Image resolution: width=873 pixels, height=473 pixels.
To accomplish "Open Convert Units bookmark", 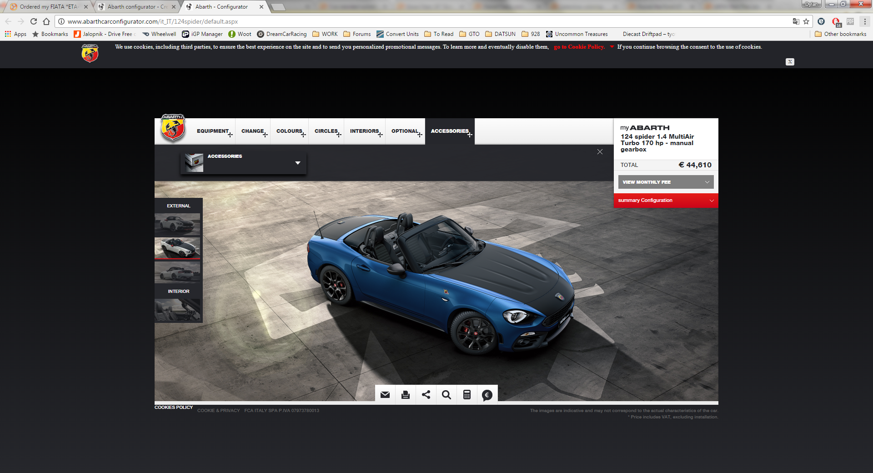I will click(x=398, y=34).
